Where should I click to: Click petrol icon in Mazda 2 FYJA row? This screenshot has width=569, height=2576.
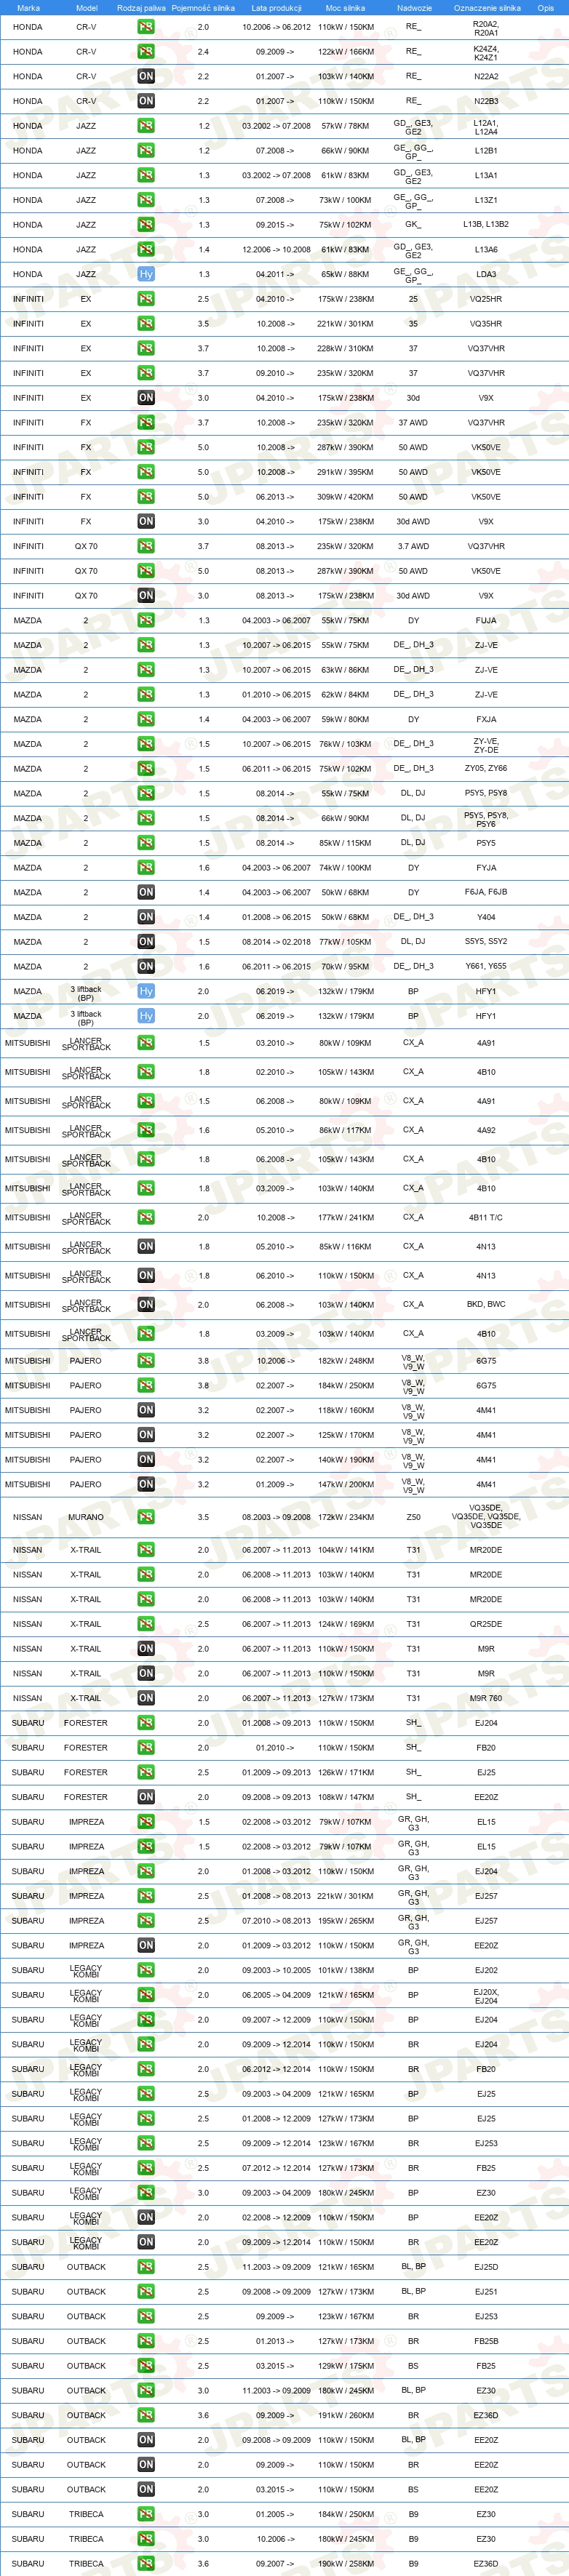pos(146,868)
